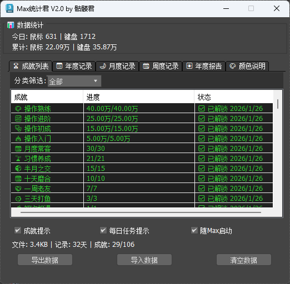Image resolution: width=290 pixels, height=284 pixels.
Task: Click the 数据统计 chart icon
Action: 11,25
